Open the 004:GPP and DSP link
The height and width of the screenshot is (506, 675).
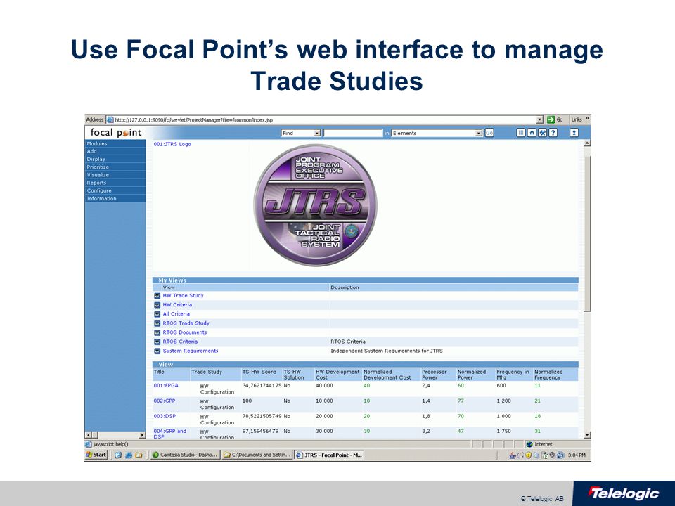point(170,434)
